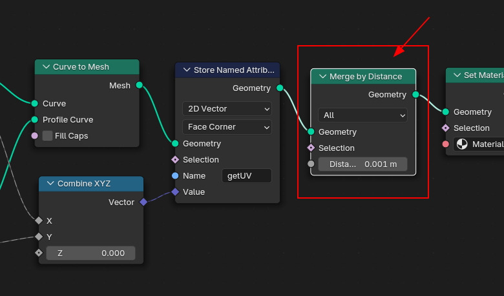Click the Z input socket
504x296 pixels.
(39, 253)
